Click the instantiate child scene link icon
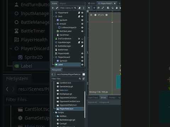Viewport: 170px width, 127px height. point(57,8)
